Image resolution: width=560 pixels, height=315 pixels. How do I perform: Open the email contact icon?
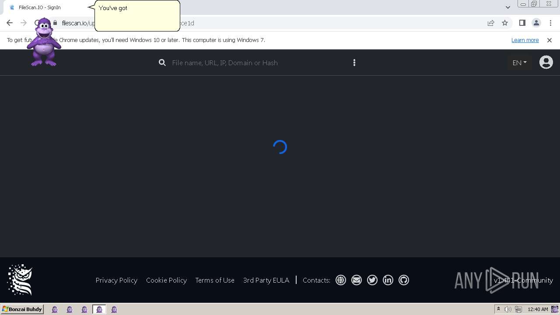click(357, 280)
